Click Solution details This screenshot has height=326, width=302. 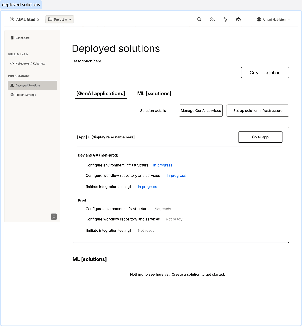pyautogui.click(x=153, y=111)
